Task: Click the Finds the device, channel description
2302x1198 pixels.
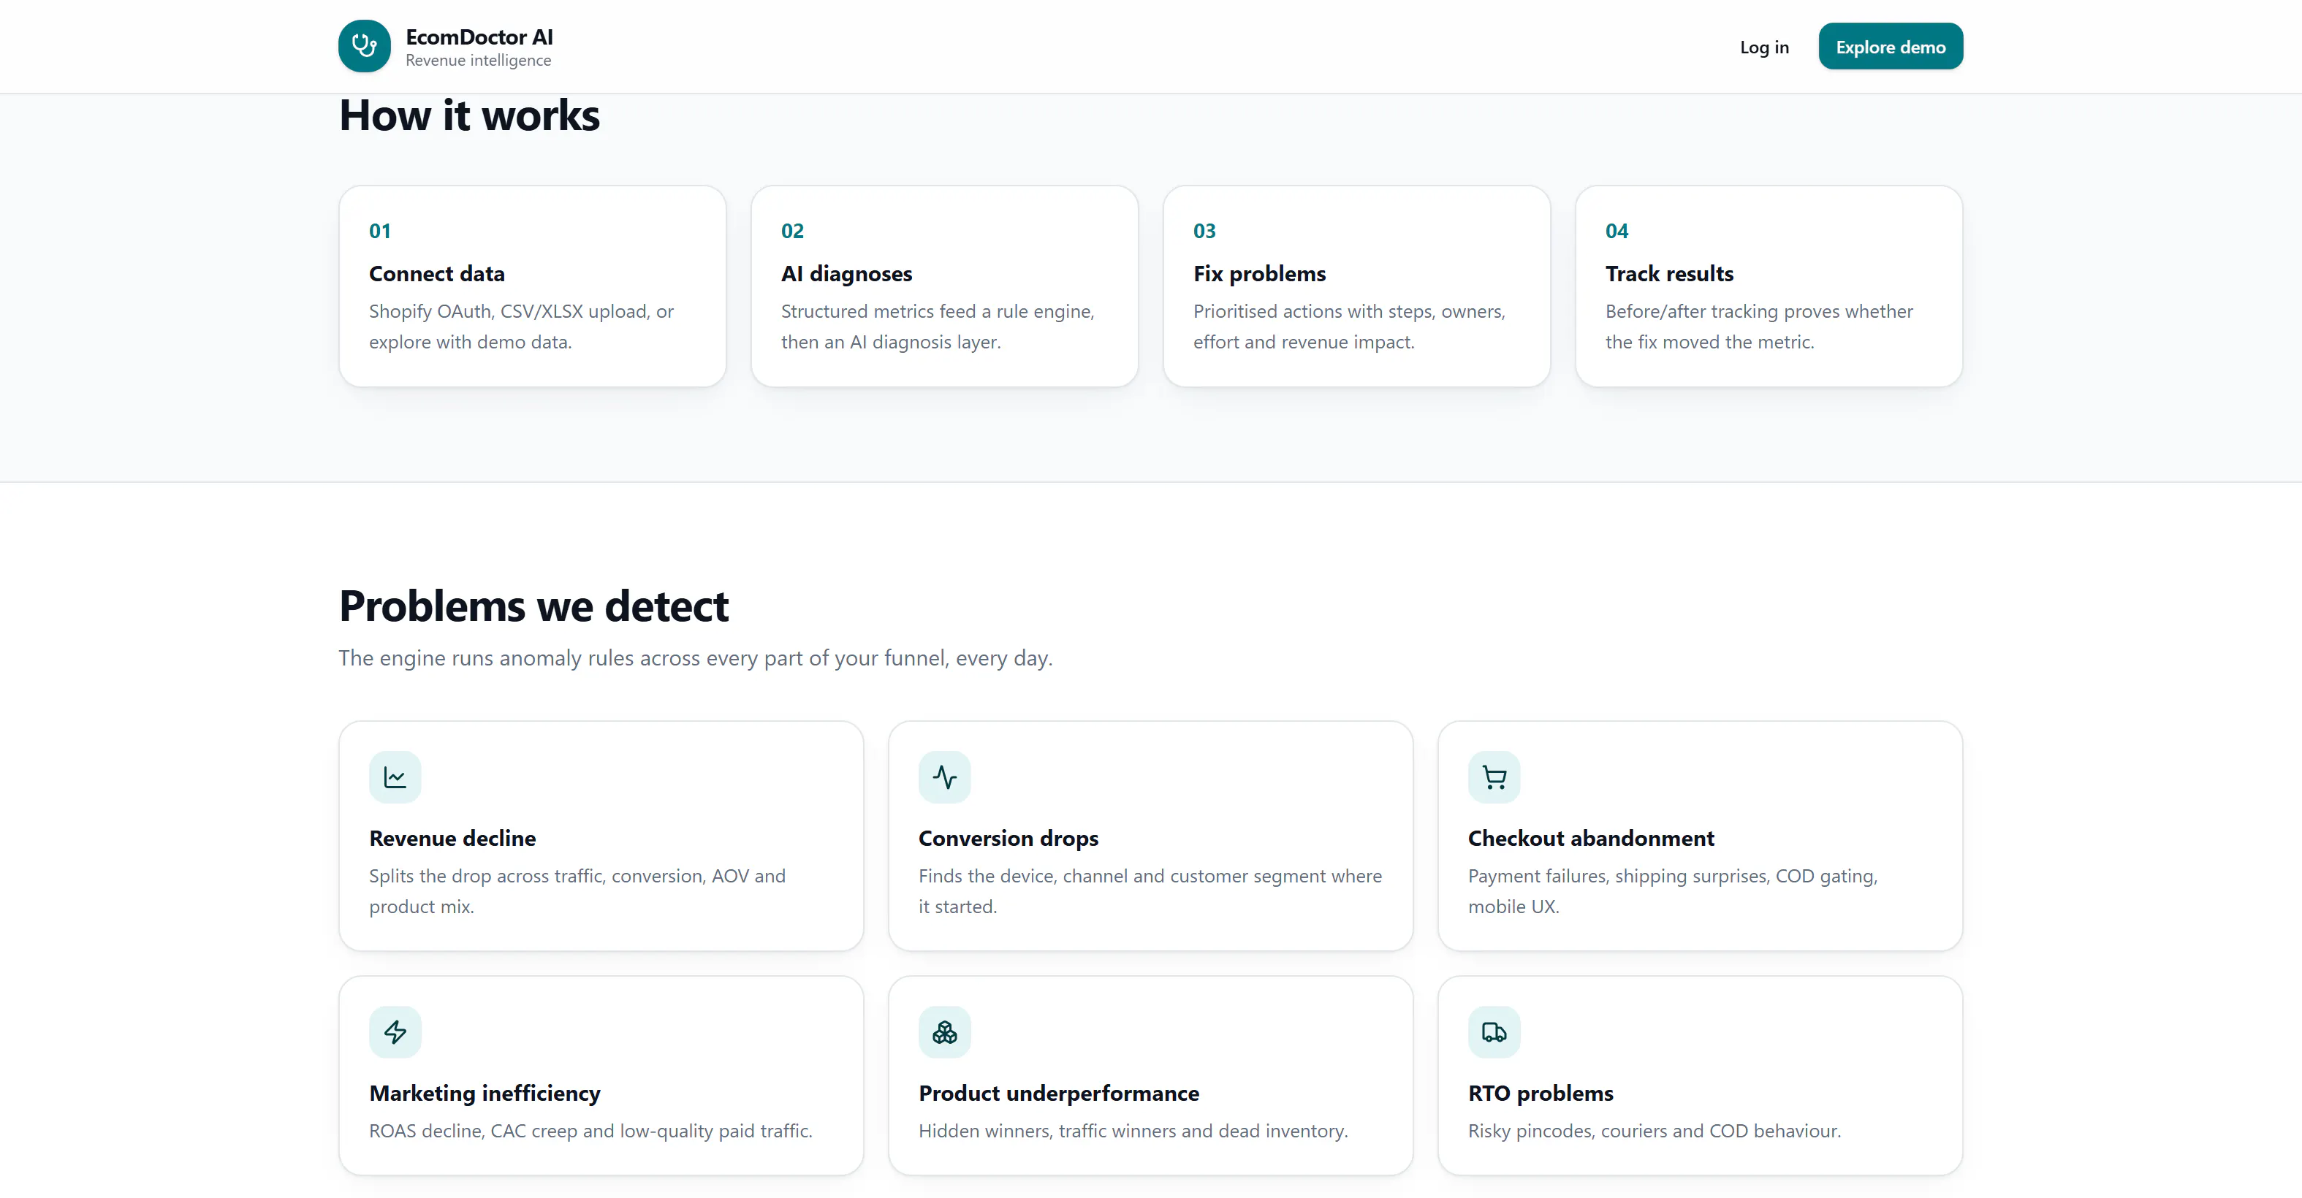Action: click(1150, 890)
